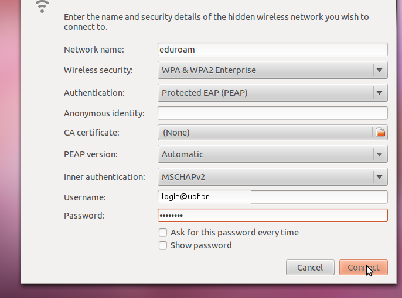Click the PEAP version dropdown arrow
This screenshot has width=402, height=298.
(x=380, y=154)
